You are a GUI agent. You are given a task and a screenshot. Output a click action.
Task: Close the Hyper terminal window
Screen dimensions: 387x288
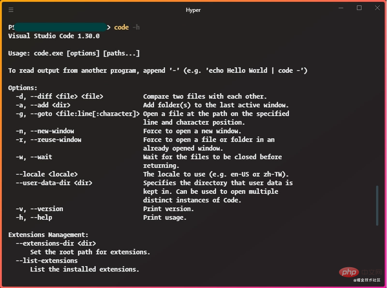[377, 8]
